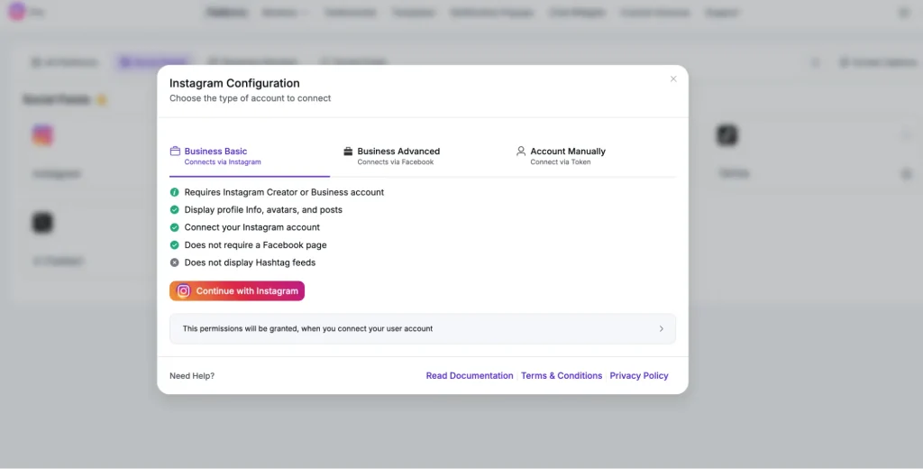
Task: Expand the permissions granted panel
Action: tap(423, 329)
